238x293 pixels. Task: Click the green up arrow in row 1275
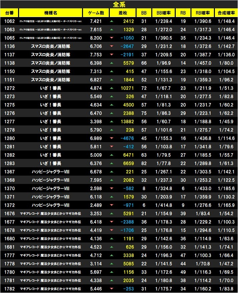pyautogui.click(x=111, y=105)
